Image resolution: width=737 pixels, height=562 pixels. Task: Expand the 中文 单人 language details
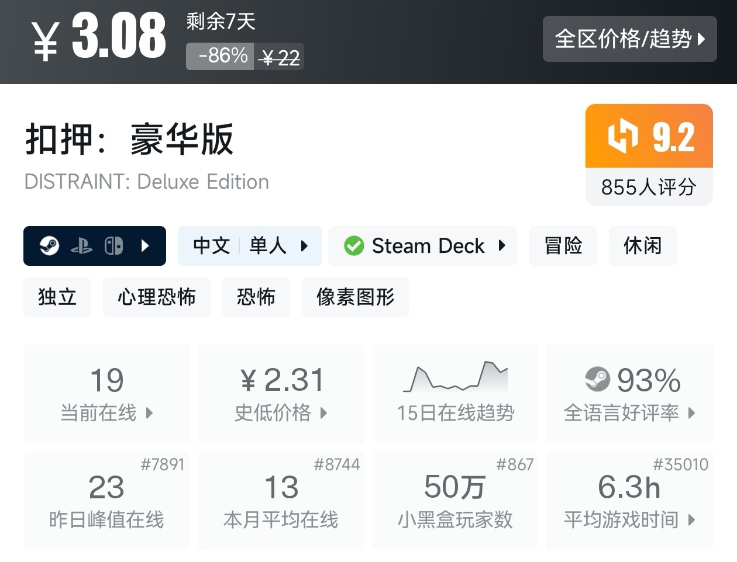[250, 246]
